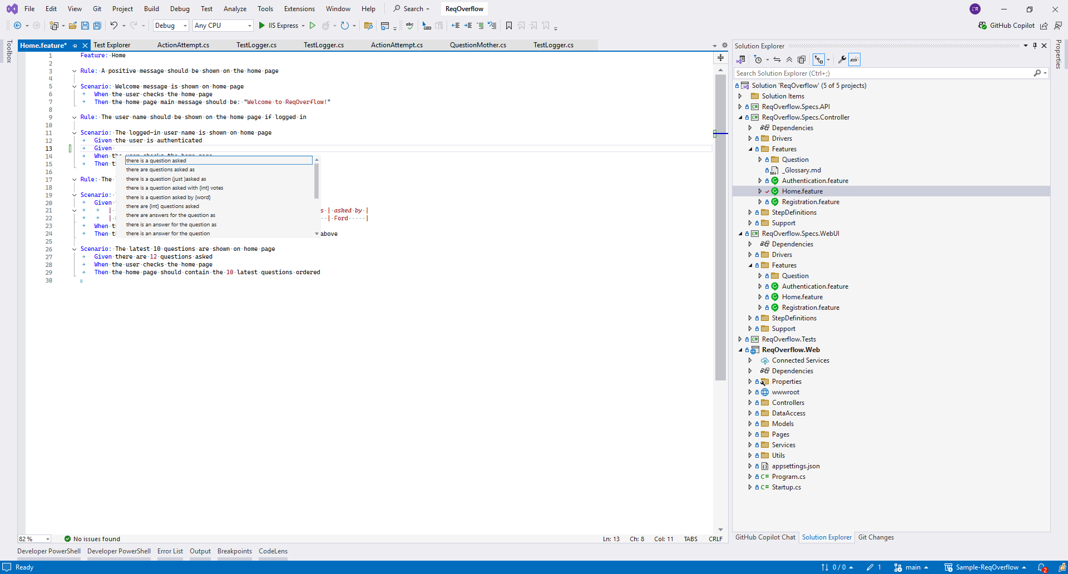Open the notifications bell in the status bar

(x=1042, y=567)
